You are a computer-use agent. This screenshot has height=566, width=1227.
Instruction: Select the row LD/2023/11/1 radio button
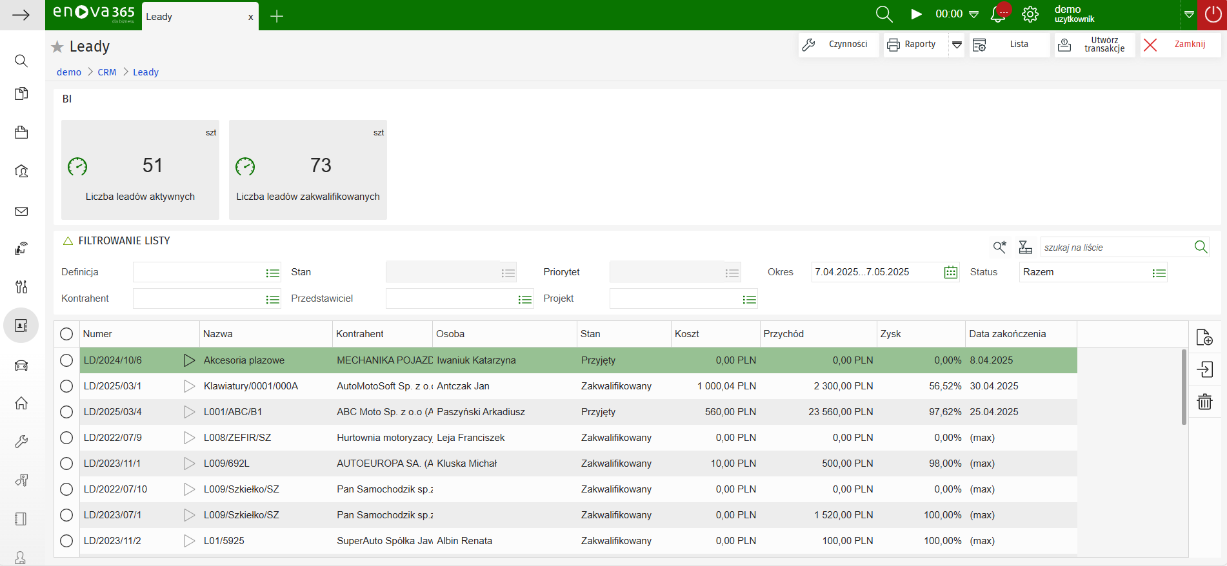(x=66, y=464)
